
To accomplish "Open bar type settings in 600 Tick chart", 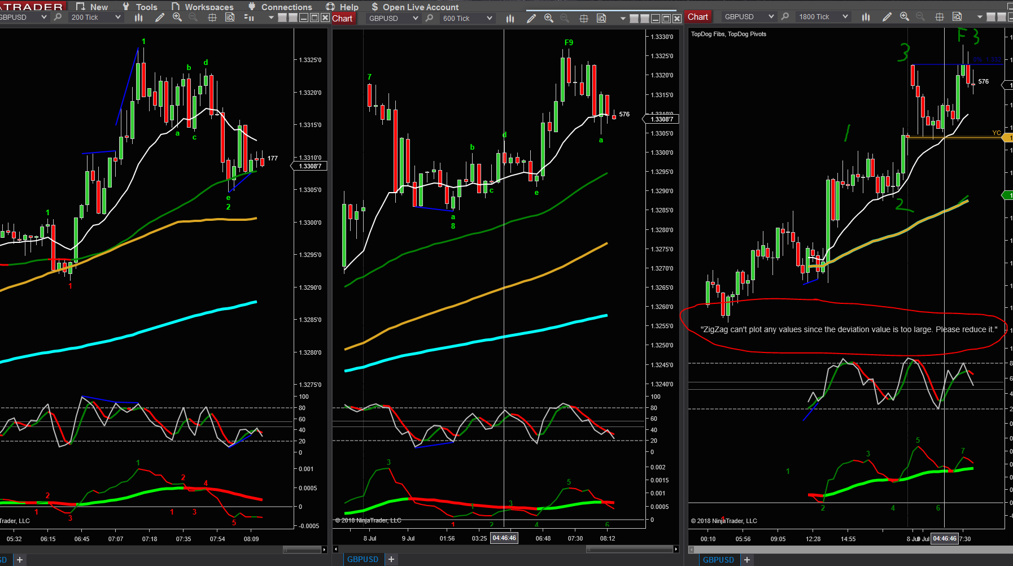I will (x=510, y=19).
